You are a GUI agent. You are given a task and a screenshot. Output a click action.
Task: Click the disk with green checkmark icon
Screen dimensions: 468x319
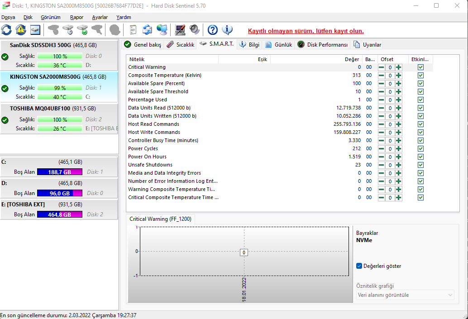[82, 30]
